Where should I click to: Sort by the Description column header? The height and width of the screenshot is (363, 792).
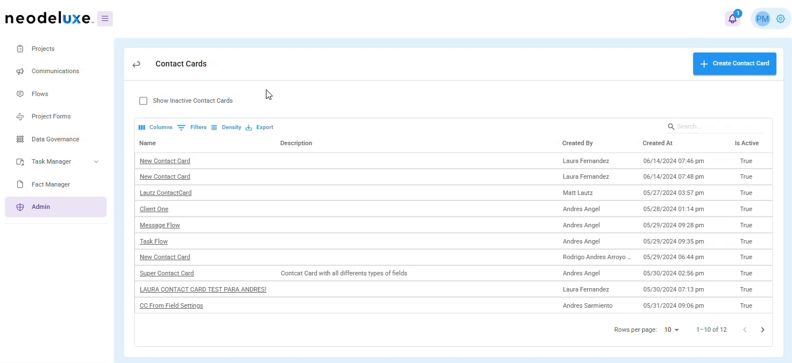[x=296, y=143]
